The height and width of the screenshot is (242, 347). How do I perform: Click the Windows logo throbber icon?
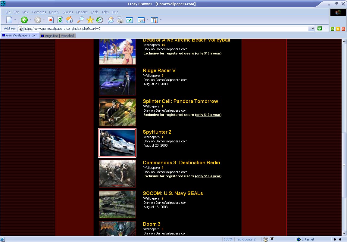[338, 12]
